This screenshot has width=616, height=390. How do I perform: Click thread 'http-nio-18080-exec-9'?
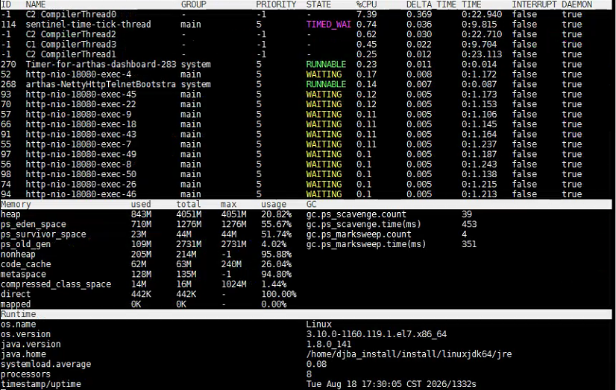click(x=78, y=115)
